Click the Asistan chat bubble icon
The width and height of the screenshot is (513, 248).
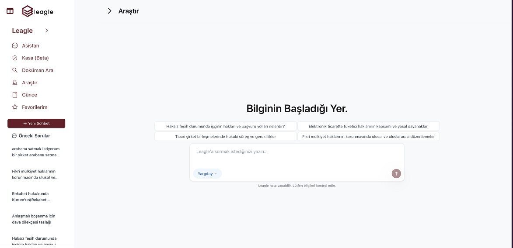[14, 45]
